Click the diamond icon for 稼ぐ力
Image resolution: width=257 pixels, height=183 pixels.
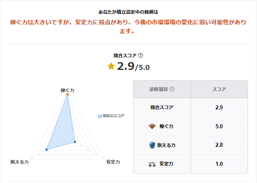click(x=152, y=126)
